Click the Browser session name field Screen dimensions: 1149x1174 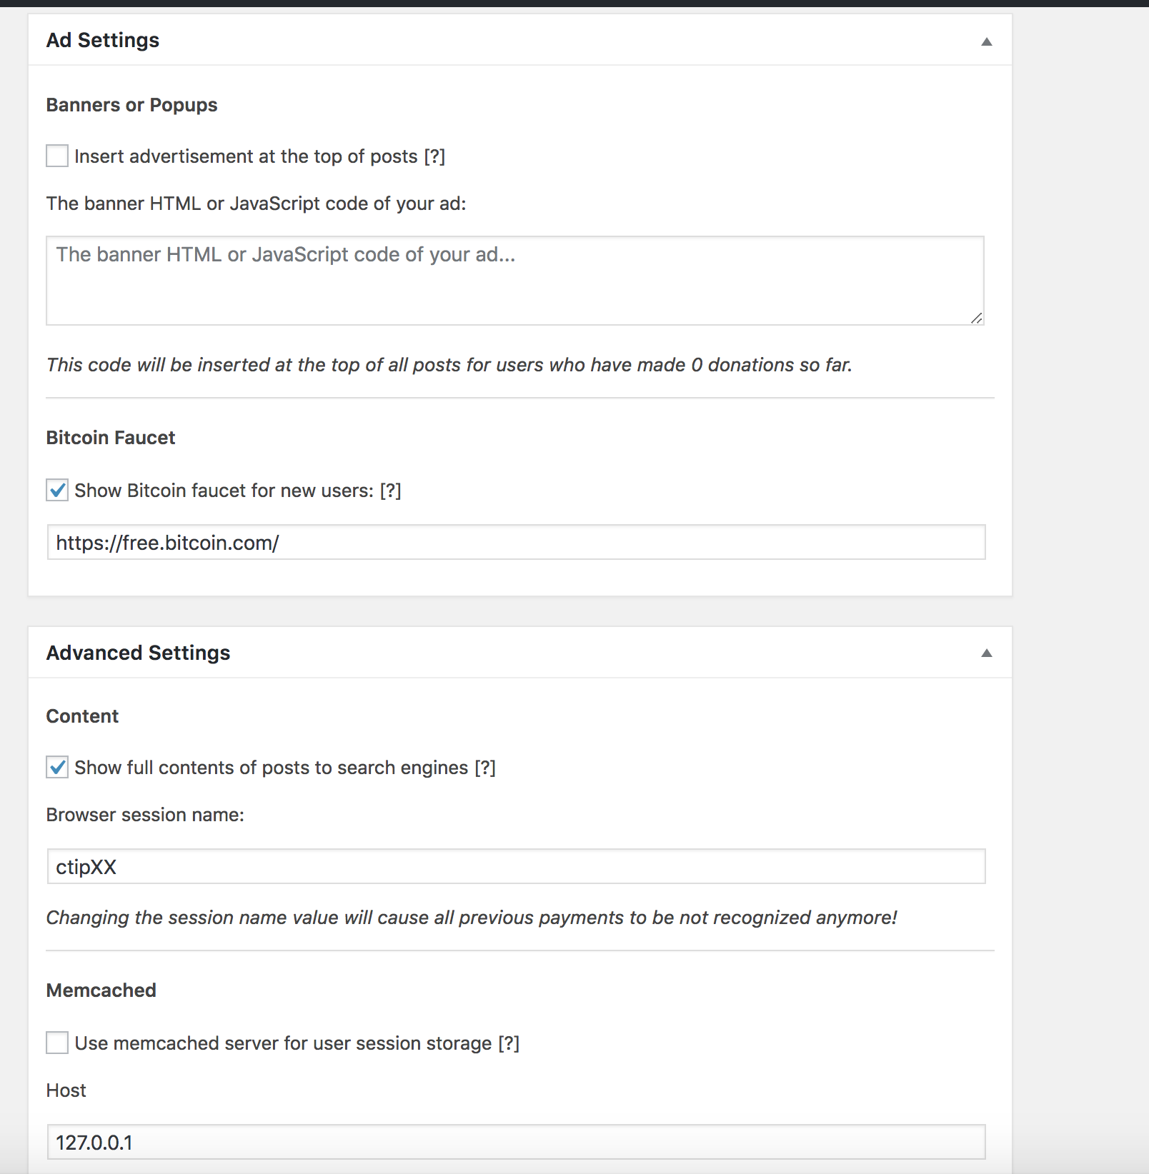click(x=516, y=866)
